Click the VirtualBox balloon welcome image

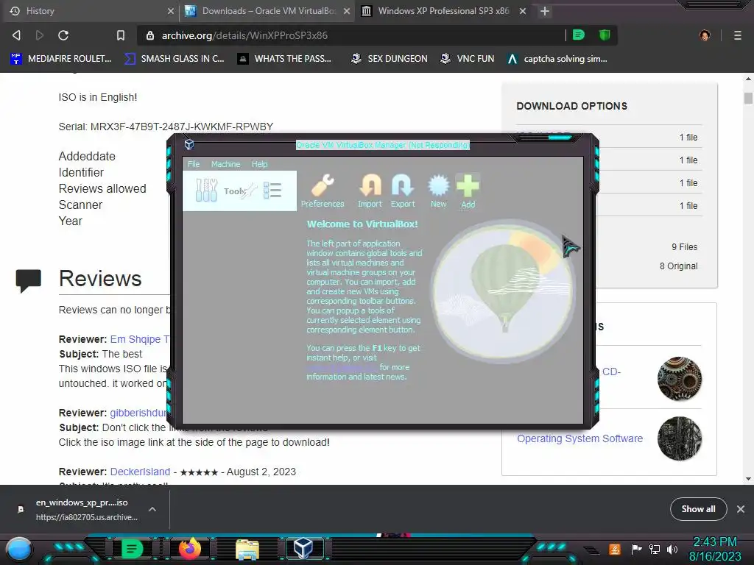(503, 292)
